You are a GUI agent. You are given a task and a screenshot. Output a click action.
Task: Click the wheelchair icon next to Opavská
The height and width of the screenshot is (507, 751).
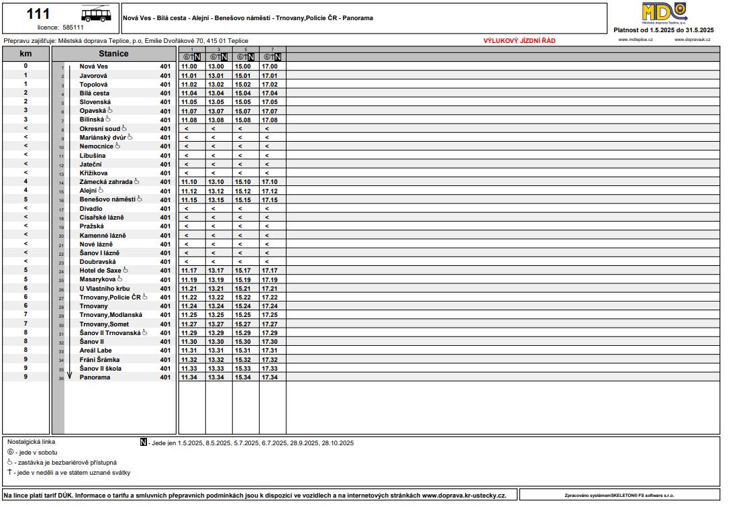pyautogui.click(x=110, y=110)
